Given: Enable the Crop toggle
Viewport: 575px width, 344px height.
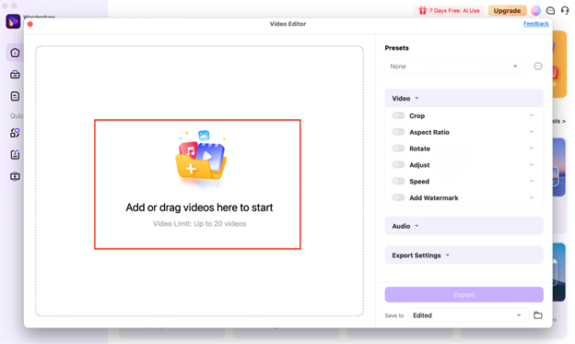Looking at the screenshot, I should point(398,115).
